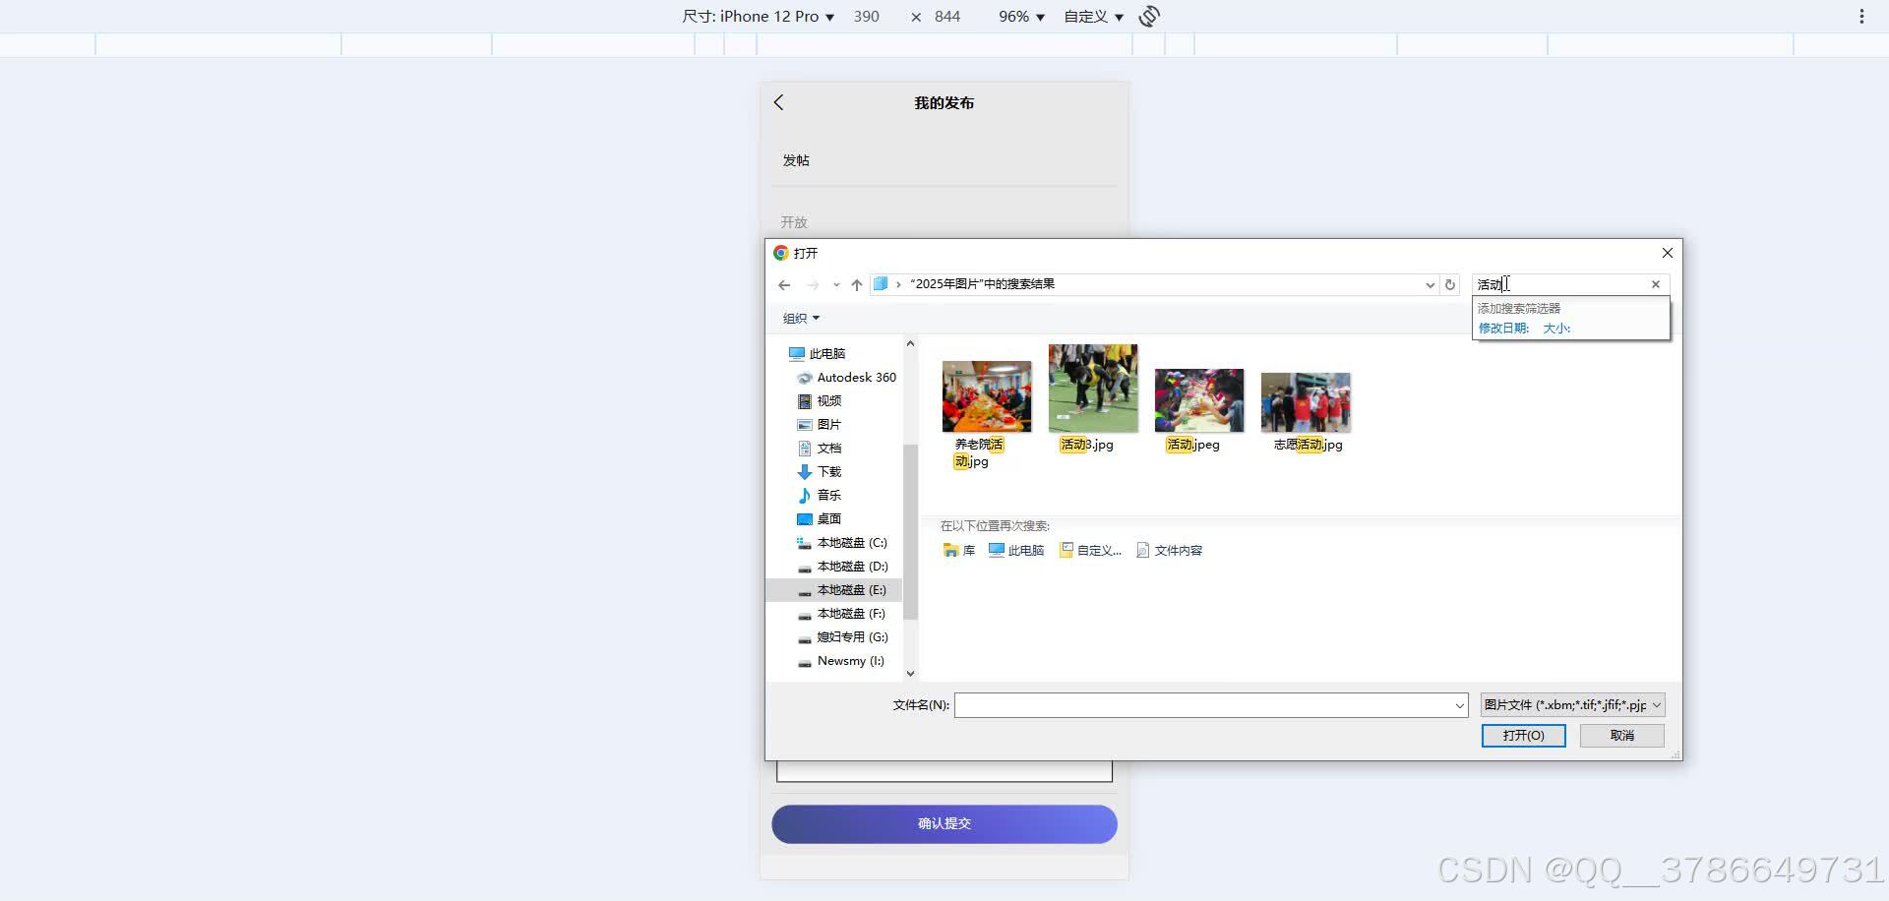Rotate the device orientation in DevTools toolbar
1889x901 pixels.
1148,16
